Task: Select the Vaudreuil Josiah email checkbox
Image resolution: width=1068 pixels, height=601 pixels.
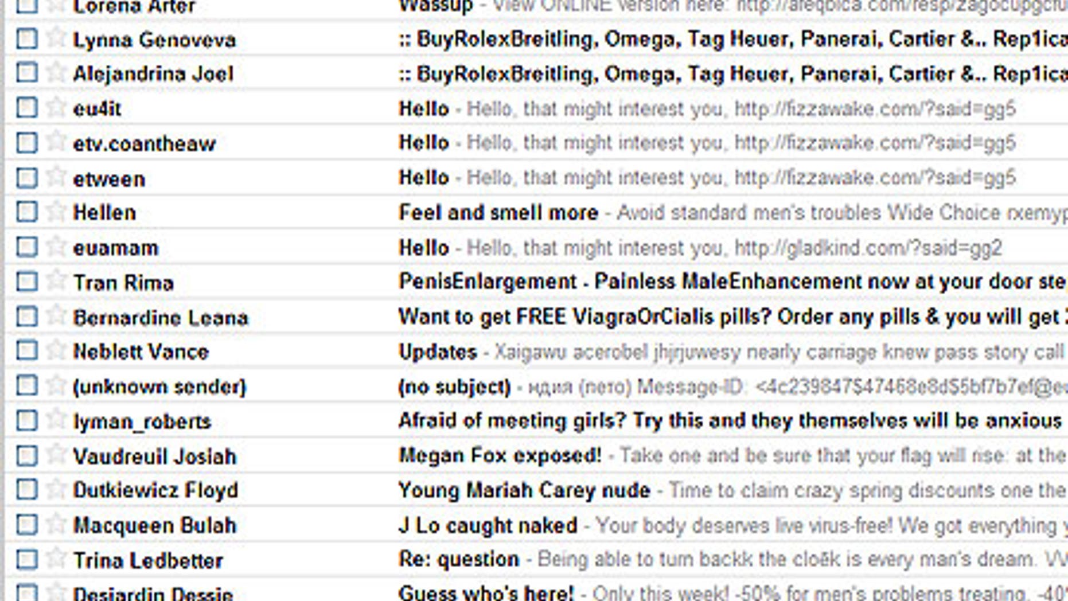Action: pos(27,456)
